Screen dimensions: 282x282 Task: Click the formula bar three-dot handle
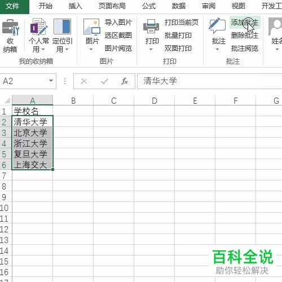coord(65,81)
